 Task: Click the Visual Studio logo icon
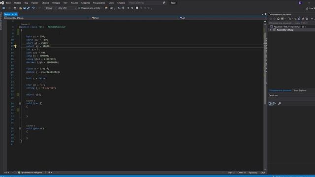point(2,2)
